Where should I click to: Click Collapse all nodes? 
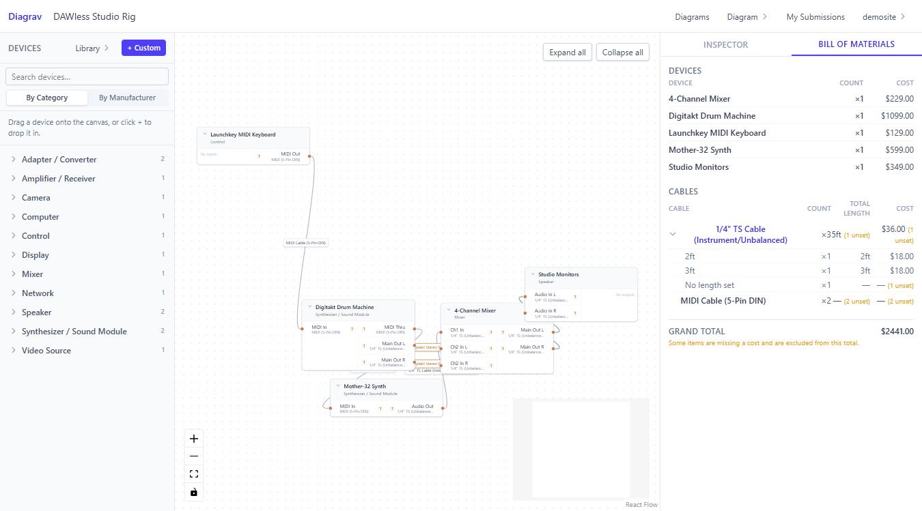[x=623, y=53]
